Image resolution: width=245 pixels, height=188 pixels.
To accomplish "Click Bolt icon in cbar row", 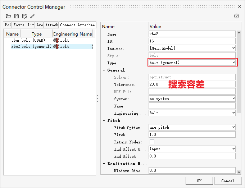I will [x=56, y=40].
